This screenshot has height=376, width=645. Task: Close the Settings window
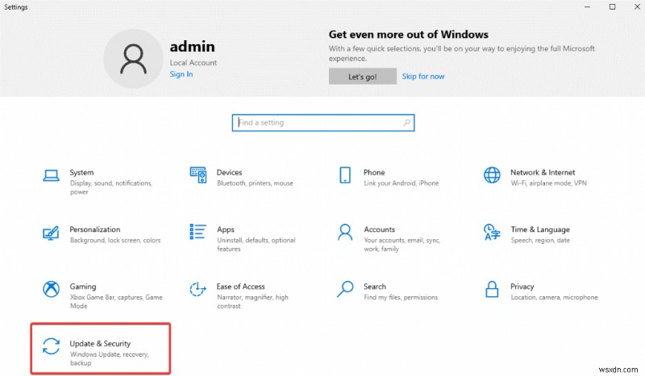[x=637, y=7]
